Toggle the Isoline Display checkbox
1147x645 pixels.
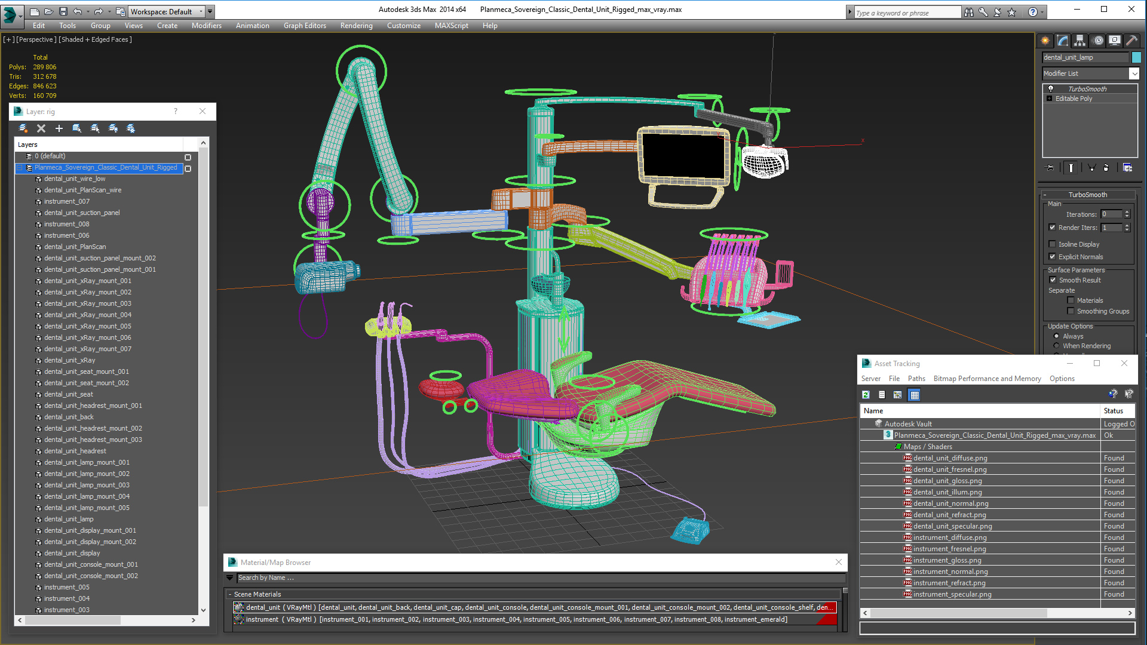(1053, 244)
